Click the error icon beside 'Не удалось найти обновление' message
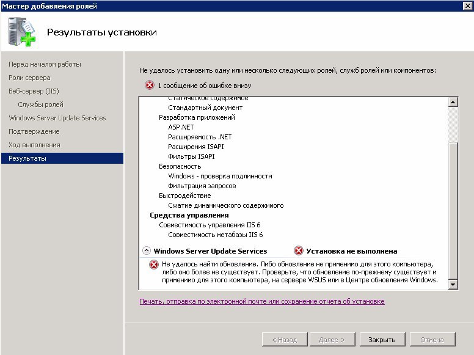The width and height of the screenshot is (474, 355). (153, 265)
